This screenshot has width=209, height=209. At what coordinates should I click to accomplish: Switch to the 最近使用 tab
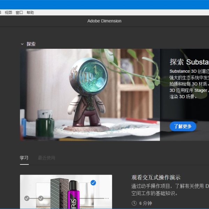point(47,158)
